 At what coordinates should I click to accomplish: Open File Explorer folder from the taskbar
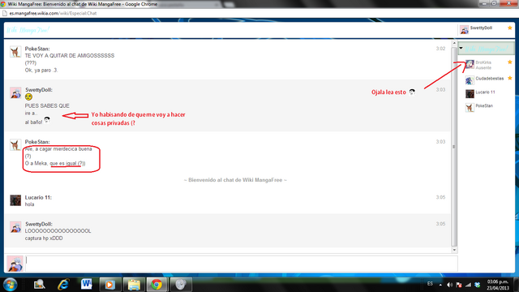pyautogui.click(x=134, y=285)
